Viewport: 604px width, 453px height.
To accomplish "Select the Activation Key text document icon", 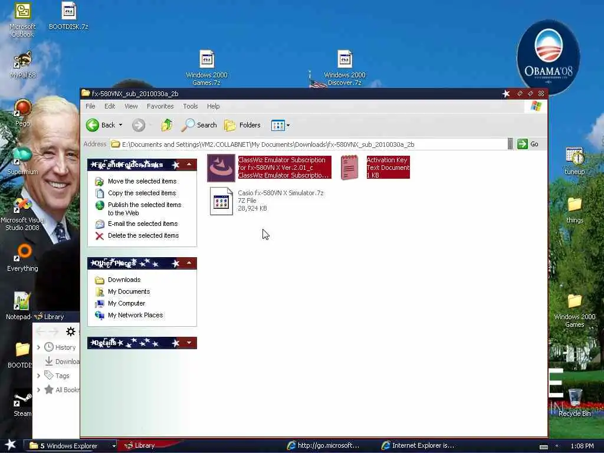I will (350, 168).
